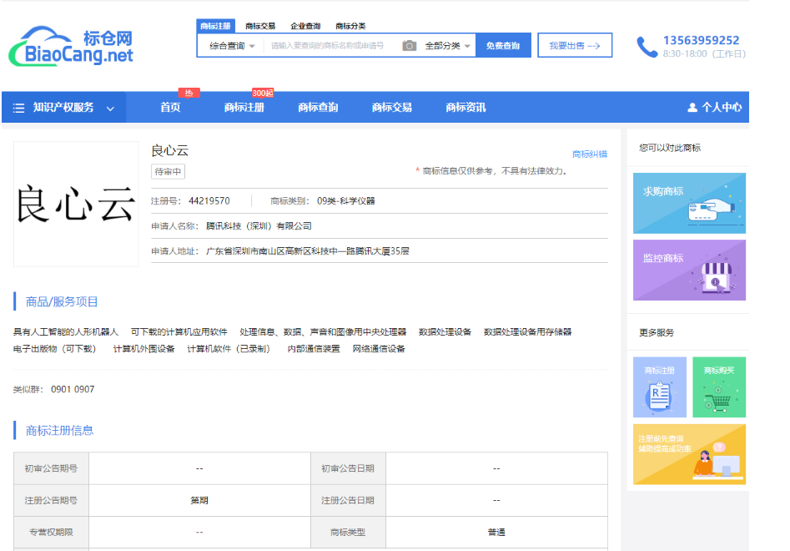This screenshot has height=551, width=790.
Task: Click the 网络通信设备 item
Action: click(x=379, y=349)
